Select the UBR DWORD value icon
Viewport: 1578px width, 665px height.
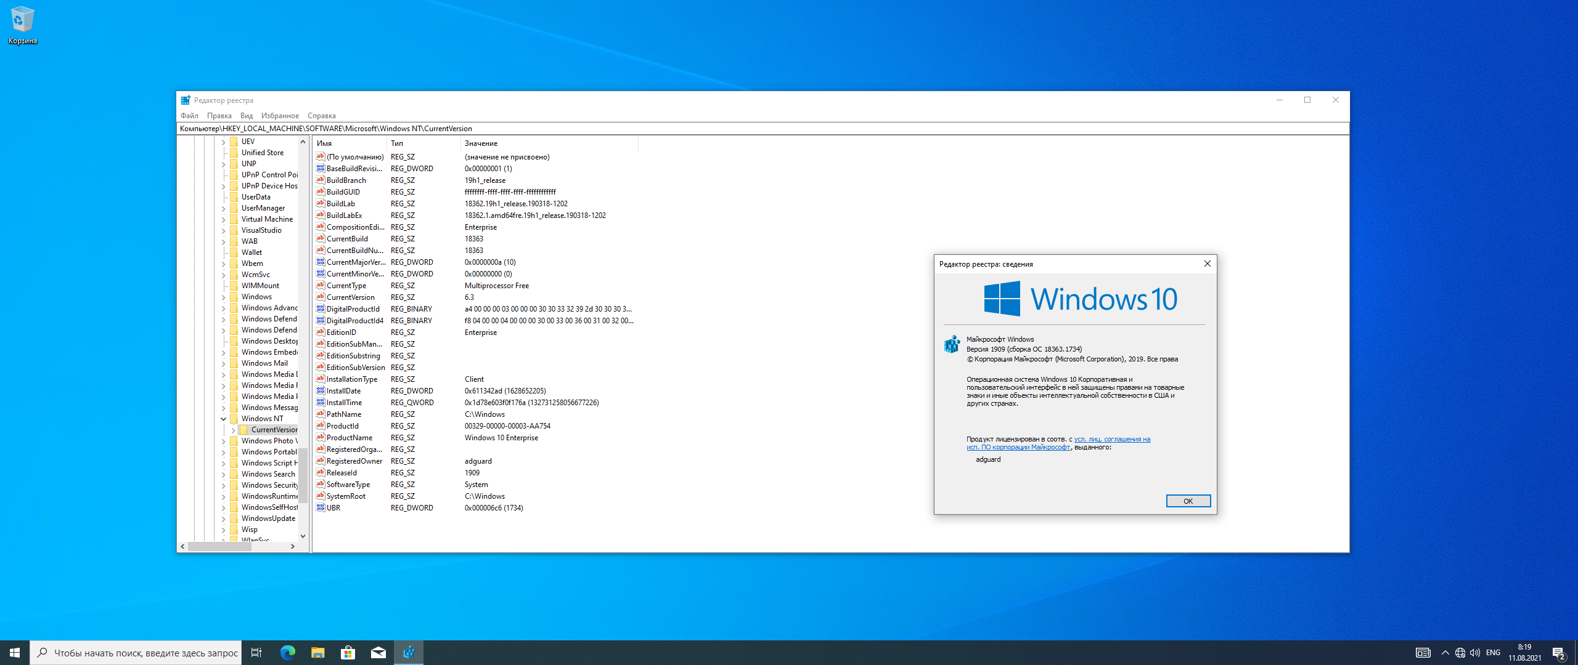point(321,508)
